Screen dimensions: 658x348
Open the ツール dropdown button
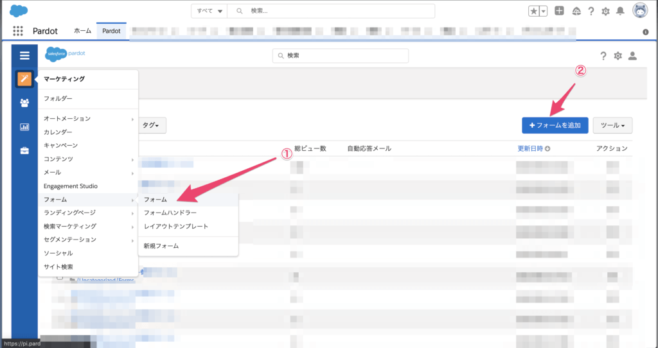click(x=612, y=125)
